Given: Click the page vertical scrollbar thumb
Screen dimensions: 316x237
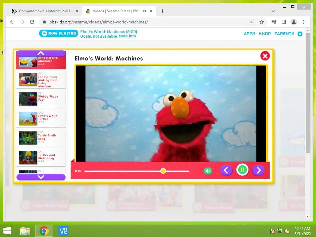Looking at the screenshot, I should tap(308, 93).
